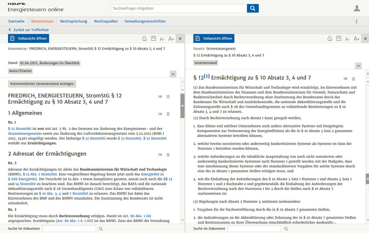Click HI icon beside '2 Adressat der Ermächtigungen'
The height and width of the screenshot is (241, 369).
click(x=160, y=155)
